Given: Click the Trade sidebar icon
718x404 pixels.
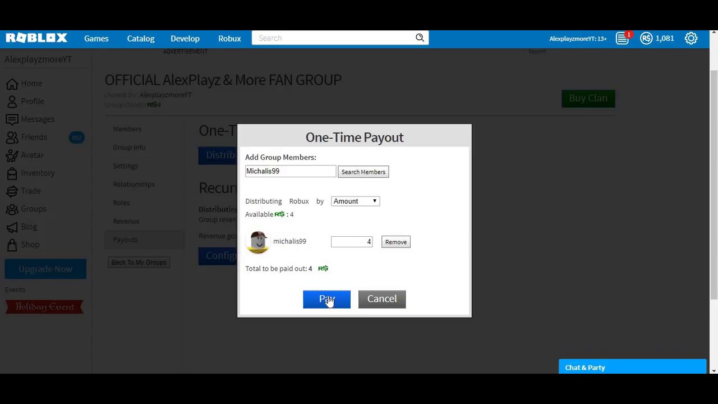Looking at the screenshot, I should 12,191.
